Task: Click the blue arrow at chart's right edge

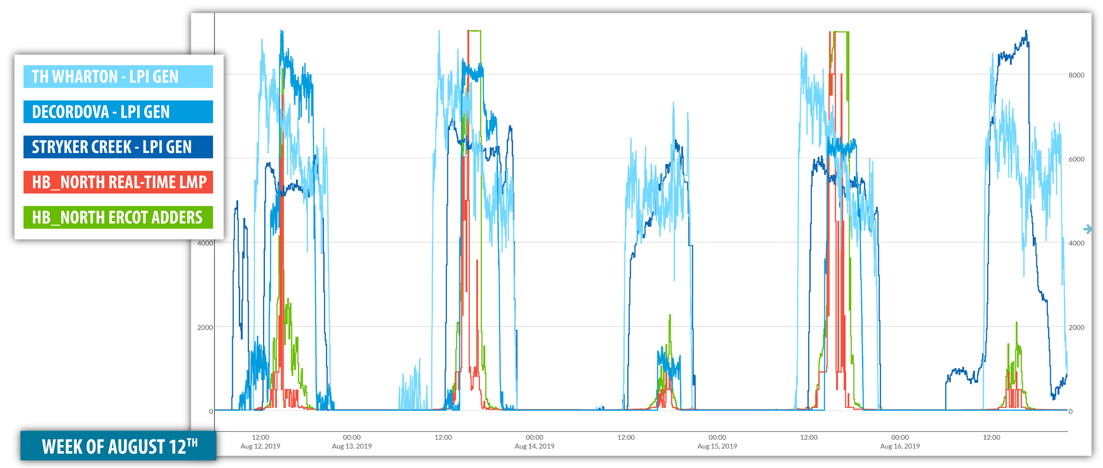Action: (x=1088, y=229)
